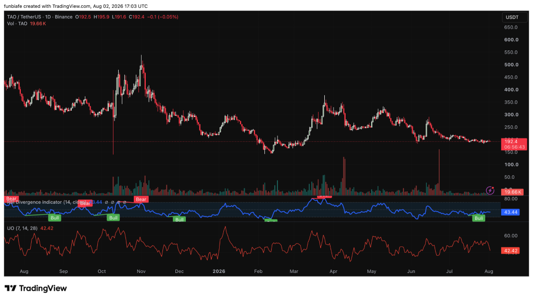Image resolution: width=533 pixels, height=300 pixels.
Task: Click the 80.00 RSI scale label
Action: click(511, 199)
